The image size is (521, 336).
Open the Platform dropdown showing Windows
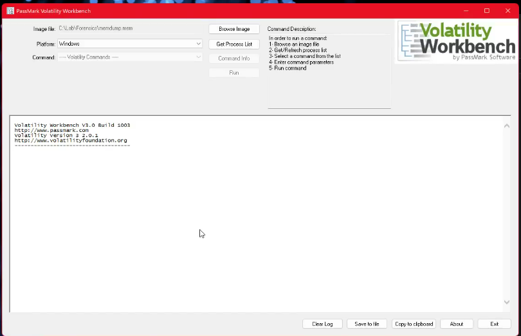[130, 44]
